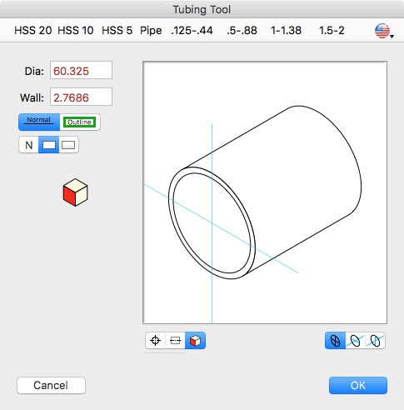
Task: Select the full circle insertion mode icon
Action: click(335, 341)
